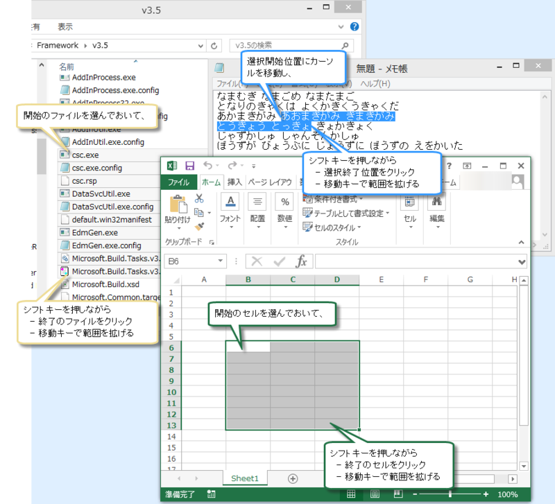Open the ヘルプ(H) menu in Notepad
This screenshot has width=555, height=504.
pos(375,84)
